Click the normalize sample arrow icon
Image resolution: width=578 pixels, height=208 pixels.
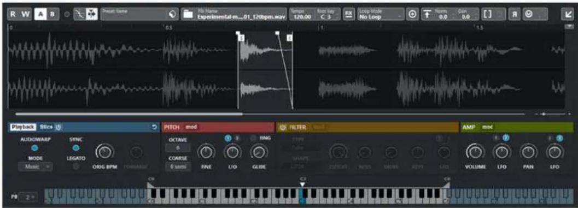point(427,14)
